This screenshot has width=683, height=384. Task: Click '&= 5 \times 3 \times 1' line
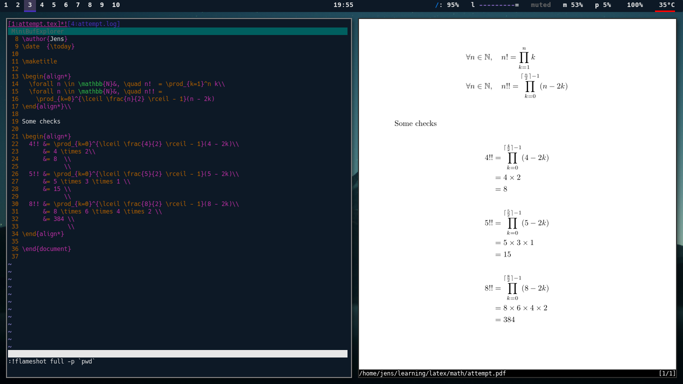click(x=86, y=181)
